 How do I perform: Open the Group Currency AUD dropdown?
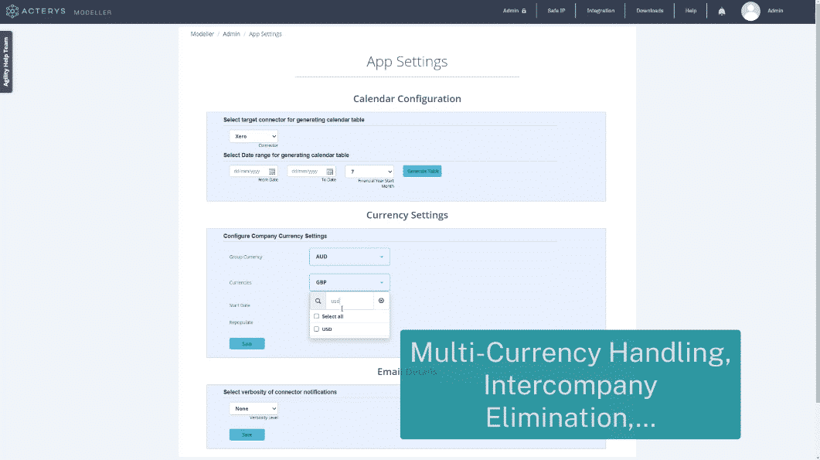349,257
